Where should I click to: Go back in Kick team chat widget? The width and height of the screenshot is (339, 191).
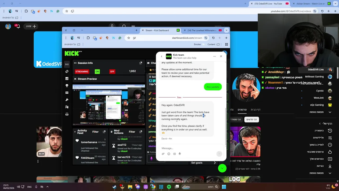[x=162, y=56]
